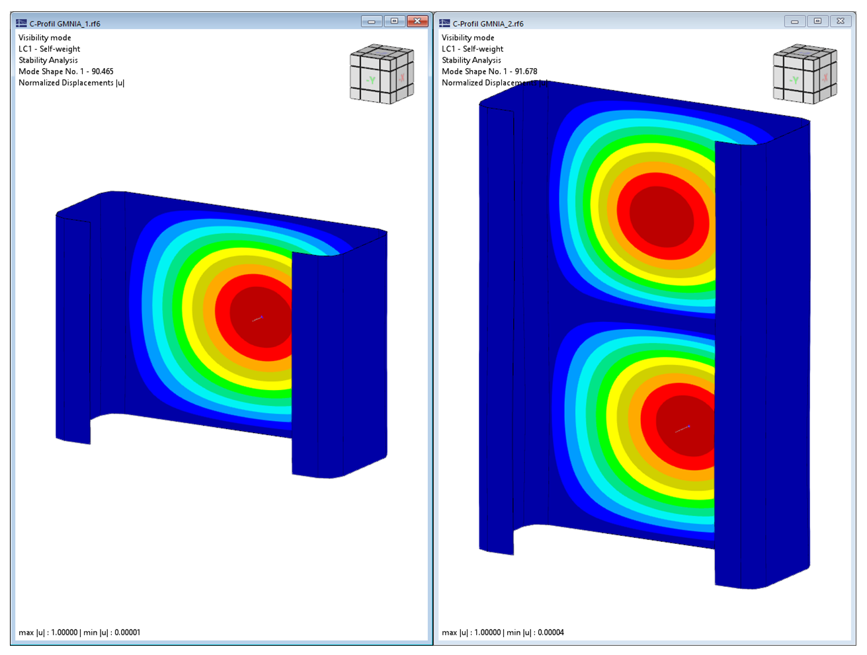Click 'Stability Analysis' in GMNIA_1 window

[48, 60]
